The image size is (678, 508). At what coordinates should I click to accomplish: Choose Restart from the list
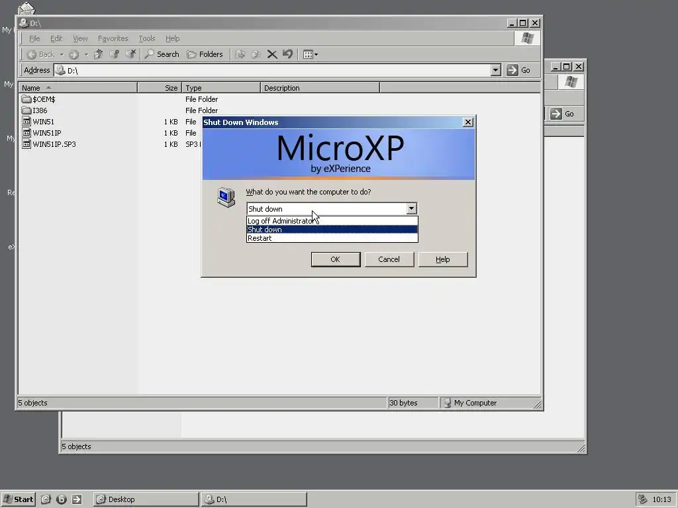[x=332, y=238]
